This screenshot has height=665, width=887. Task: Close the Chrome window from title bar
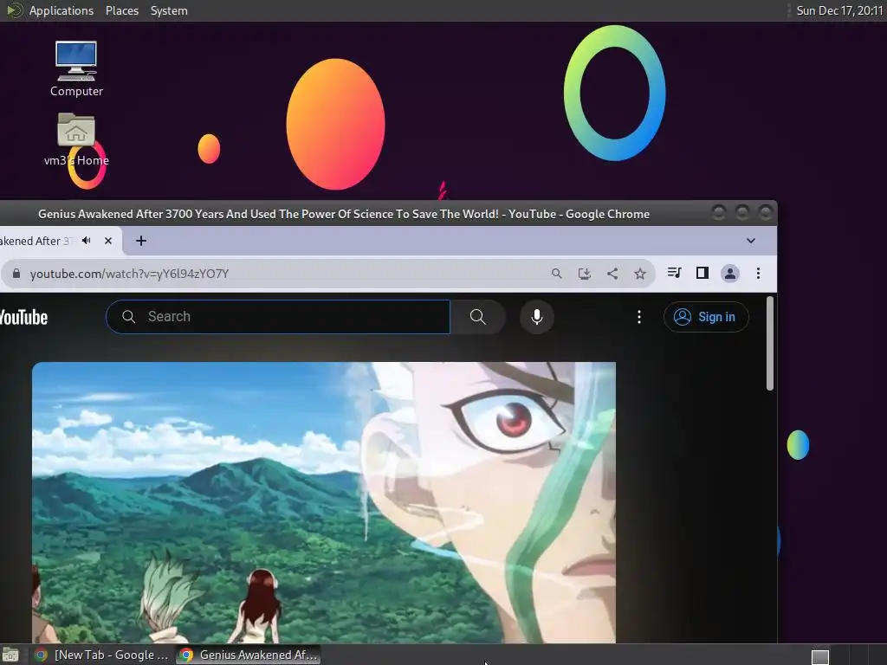(x=765, y=213)
